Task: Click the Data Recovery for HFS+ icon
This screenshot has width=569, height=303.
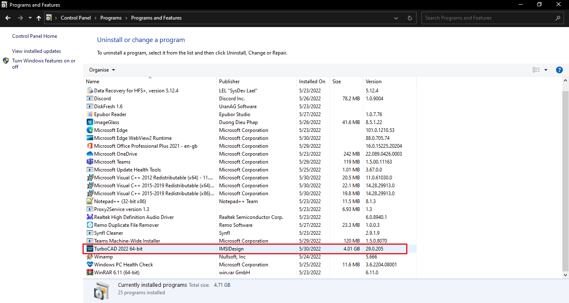Action: pyautogui.click(x=90, y=91)
